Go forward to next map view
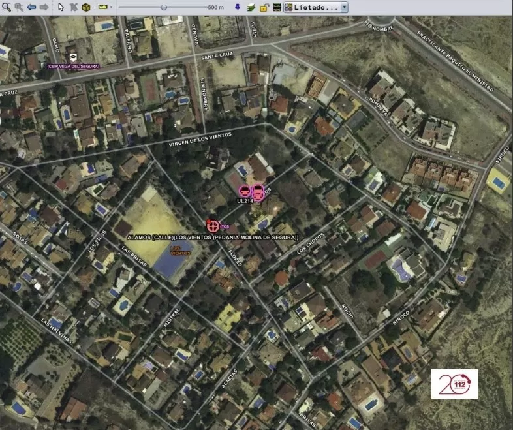Viewport: 513px width, 430px height. click(x=44, y=7)
